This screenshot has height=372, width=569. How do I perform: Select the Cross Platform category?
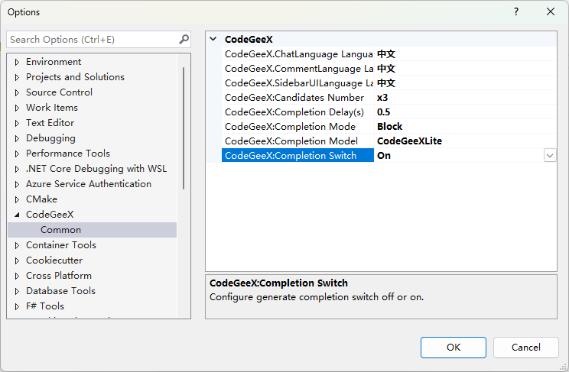59,276
